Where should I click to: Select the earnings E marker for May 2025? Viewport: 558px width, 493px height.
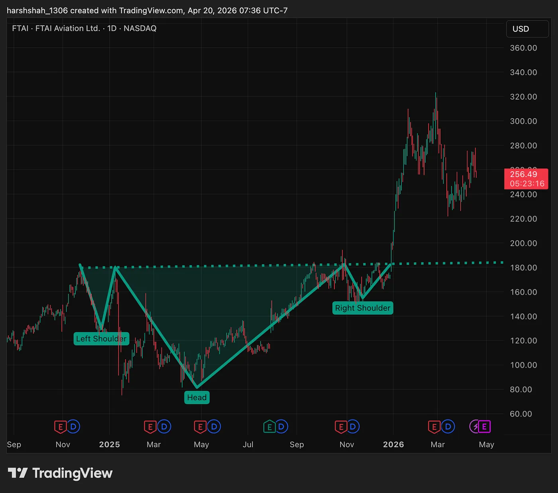tap(200, 427)
